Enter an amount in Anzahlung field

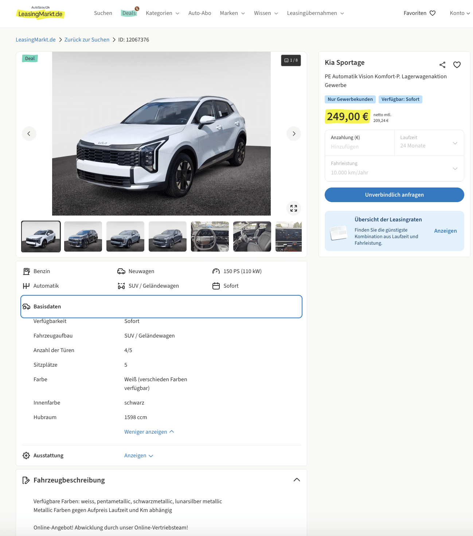[x=359, y=146]
